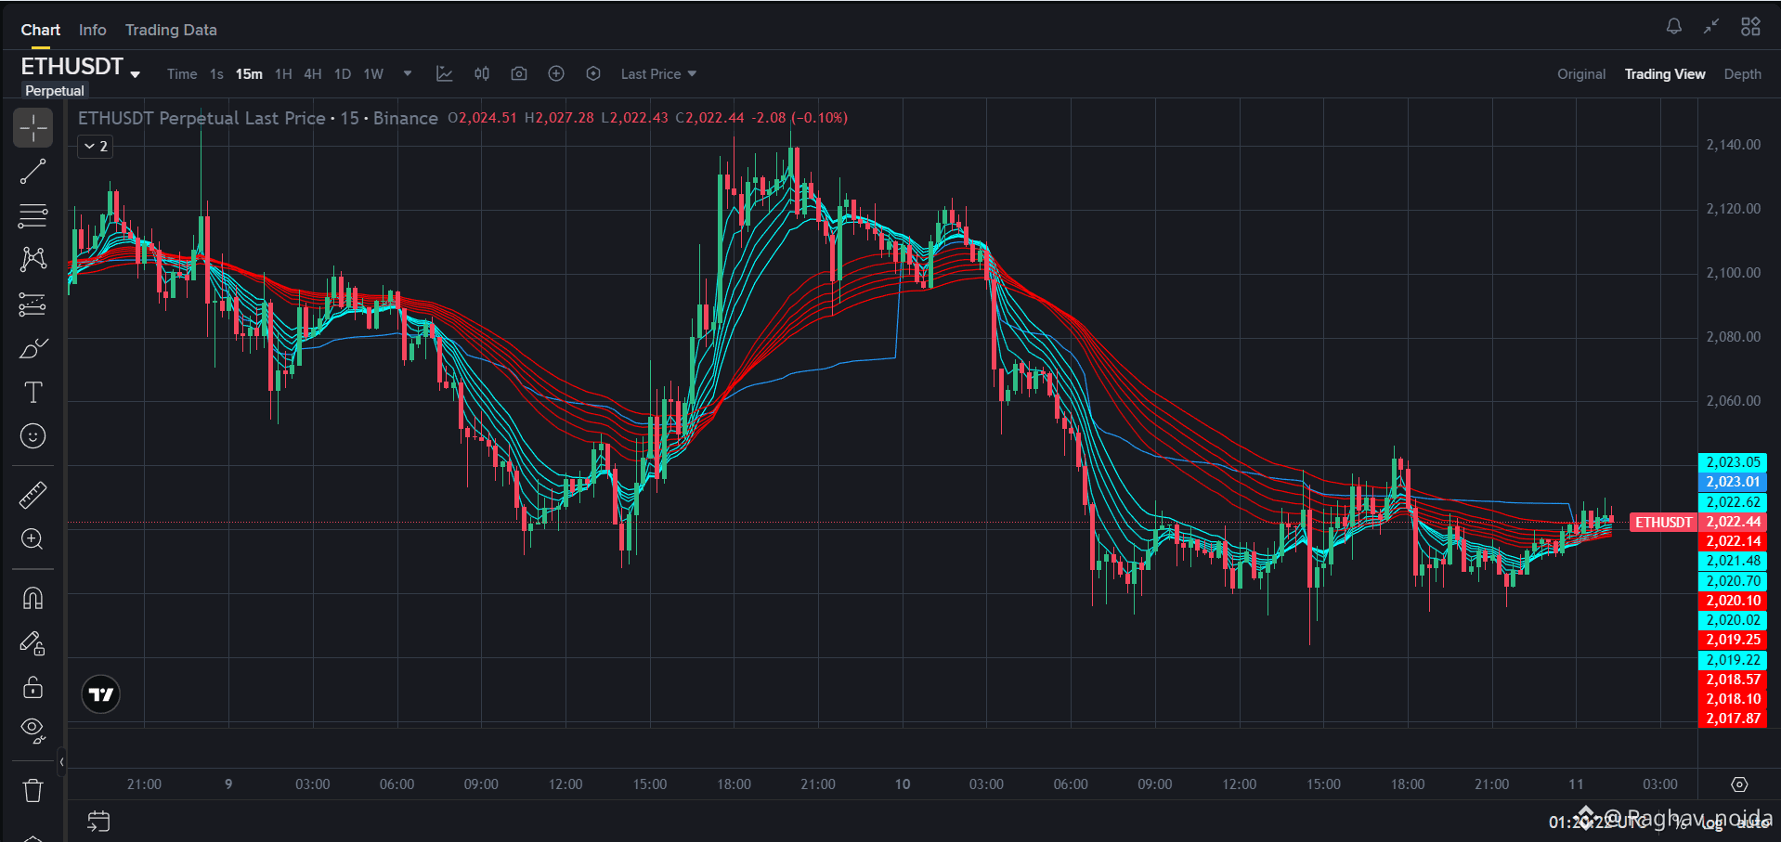Open the forecasting and position tools

click(x=32, y=304)
